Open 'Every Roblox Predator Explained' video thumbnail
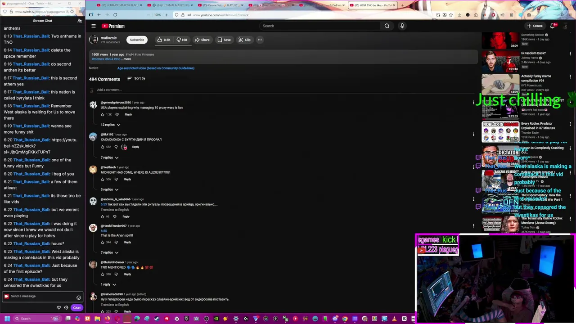 pos(500,131)
